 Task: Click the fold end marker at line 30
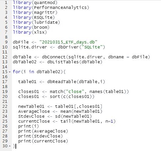10,146
